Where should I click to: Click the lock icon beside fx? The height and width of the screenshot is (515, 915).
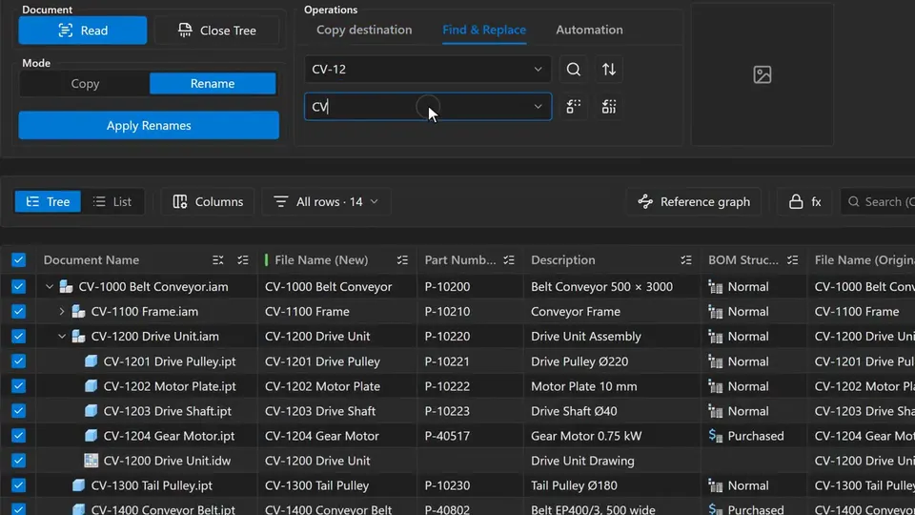[x=795, y=201]
